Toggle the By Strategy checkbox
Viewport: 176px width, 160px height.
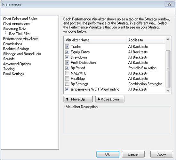(67, 84)
